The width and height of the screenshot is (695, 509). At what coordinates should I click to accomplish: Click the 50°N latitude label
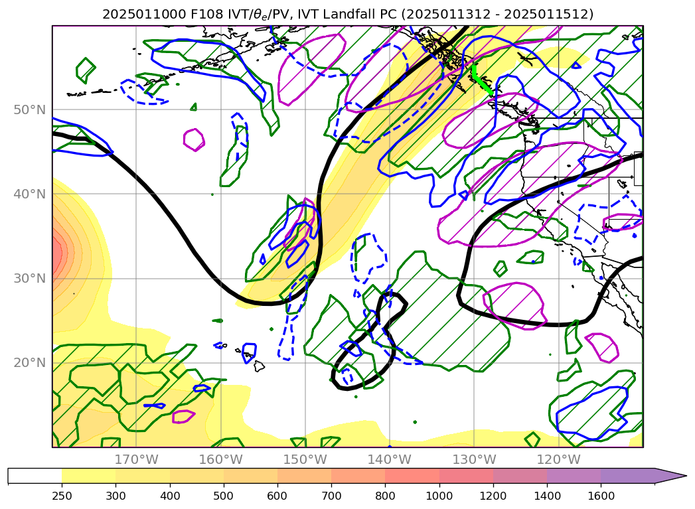[29, 110]
